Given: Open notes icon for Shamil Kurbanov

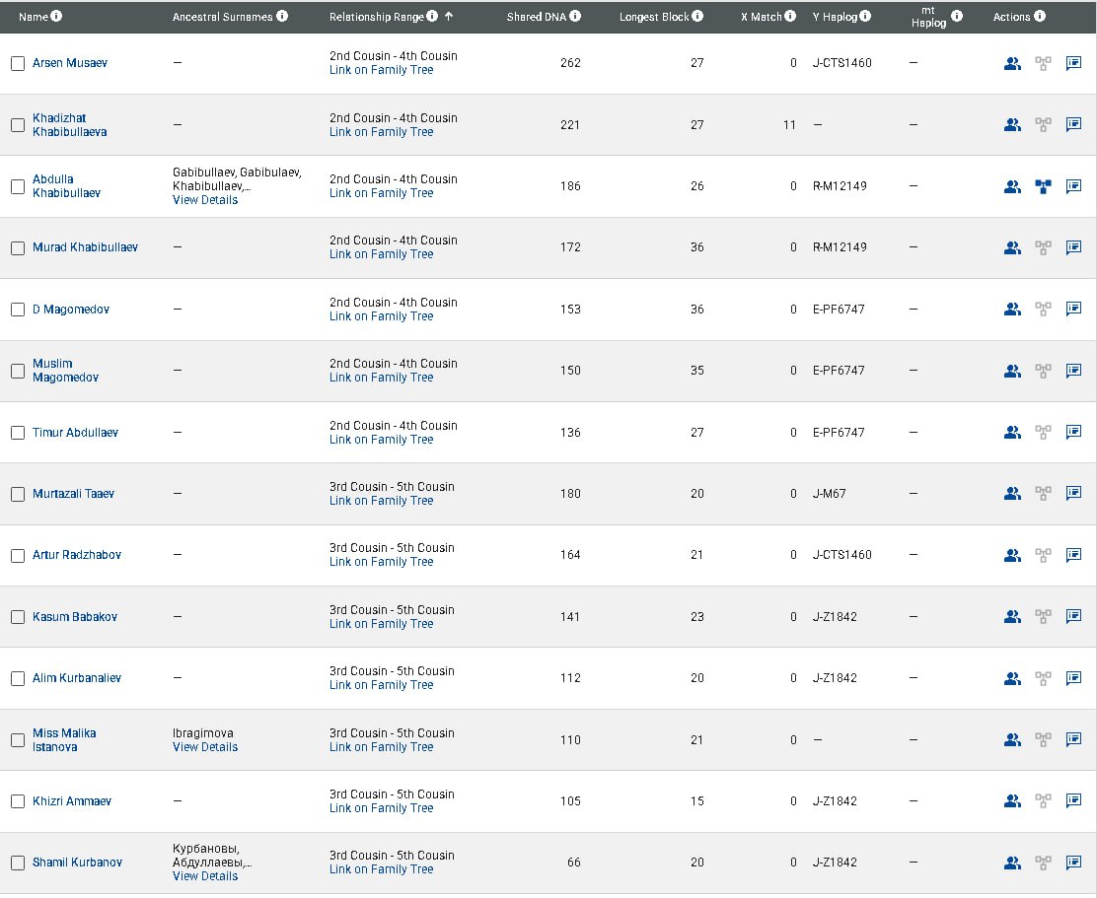Looking at the screenshot, I should coord(1074,863).
